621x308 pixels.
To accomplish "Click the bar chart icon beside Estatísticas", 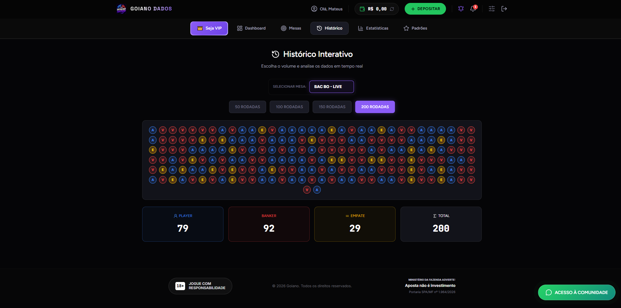I will [360, 28].
